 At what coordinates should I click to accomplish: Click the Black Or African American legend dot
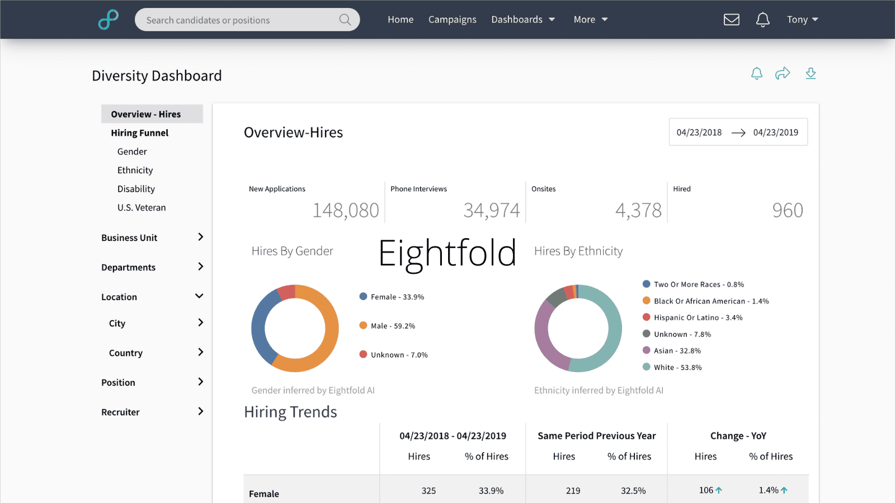click(647, 301)
